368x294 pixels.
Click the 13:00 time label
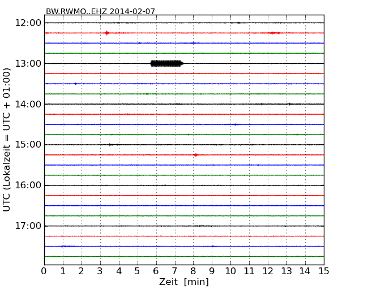click(28, 63)
